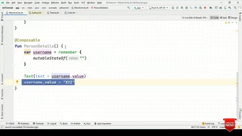242x136 pixels.
Task: Open the Structure tool window
Action: tap(2, 79)
